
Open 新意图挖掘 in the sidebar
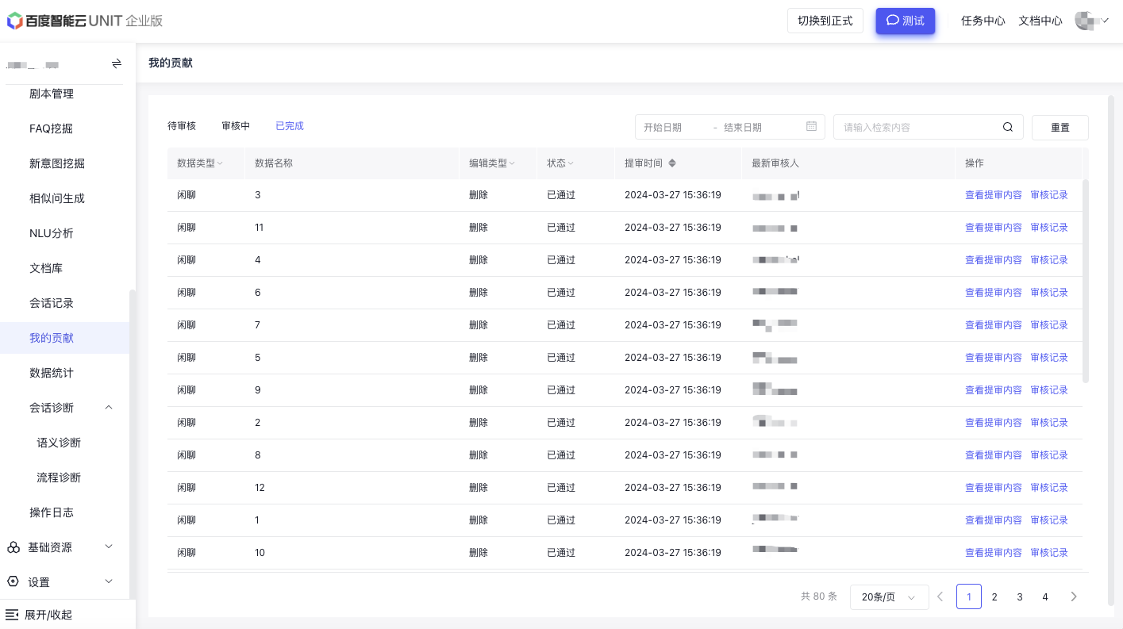coord(57,163)
